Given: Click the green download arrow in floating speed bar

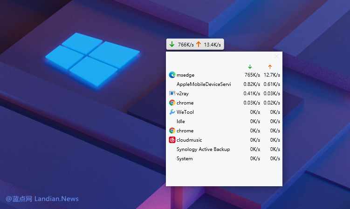Looking at the screenshot, I should coord(172,45).
